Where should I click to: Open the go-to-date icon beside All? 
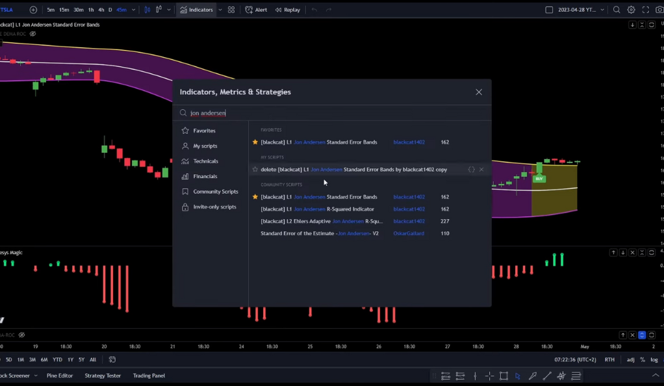click(112, 360)
